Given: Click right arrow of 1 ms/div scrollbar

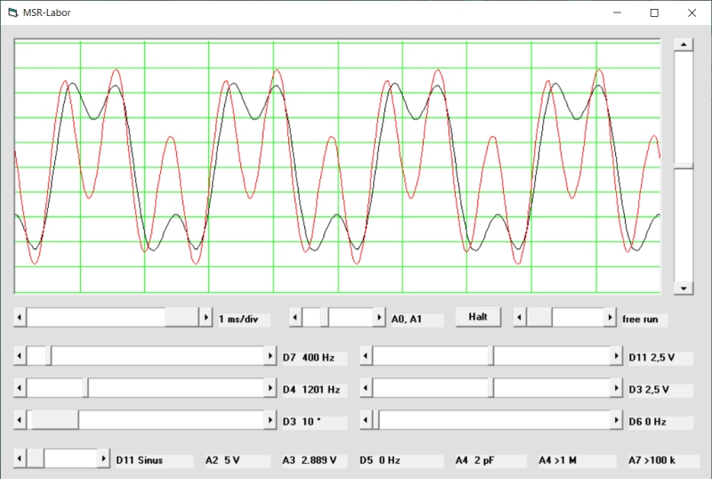Looking at the screenshot, I should click(207, 318).
